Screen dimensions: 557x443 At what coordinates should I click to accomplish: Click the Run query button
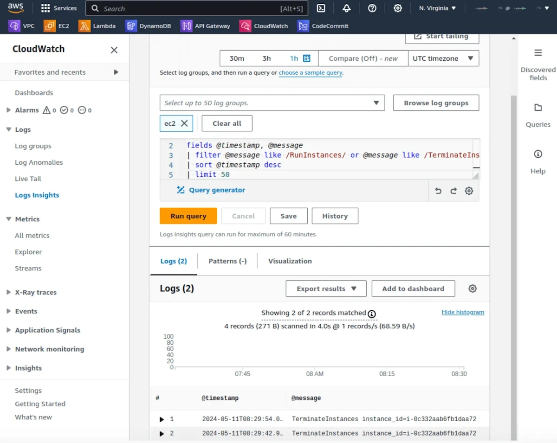point(188,216)
